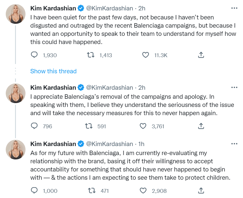Open the profile picture beside the second tweet

tap(16, 93)
